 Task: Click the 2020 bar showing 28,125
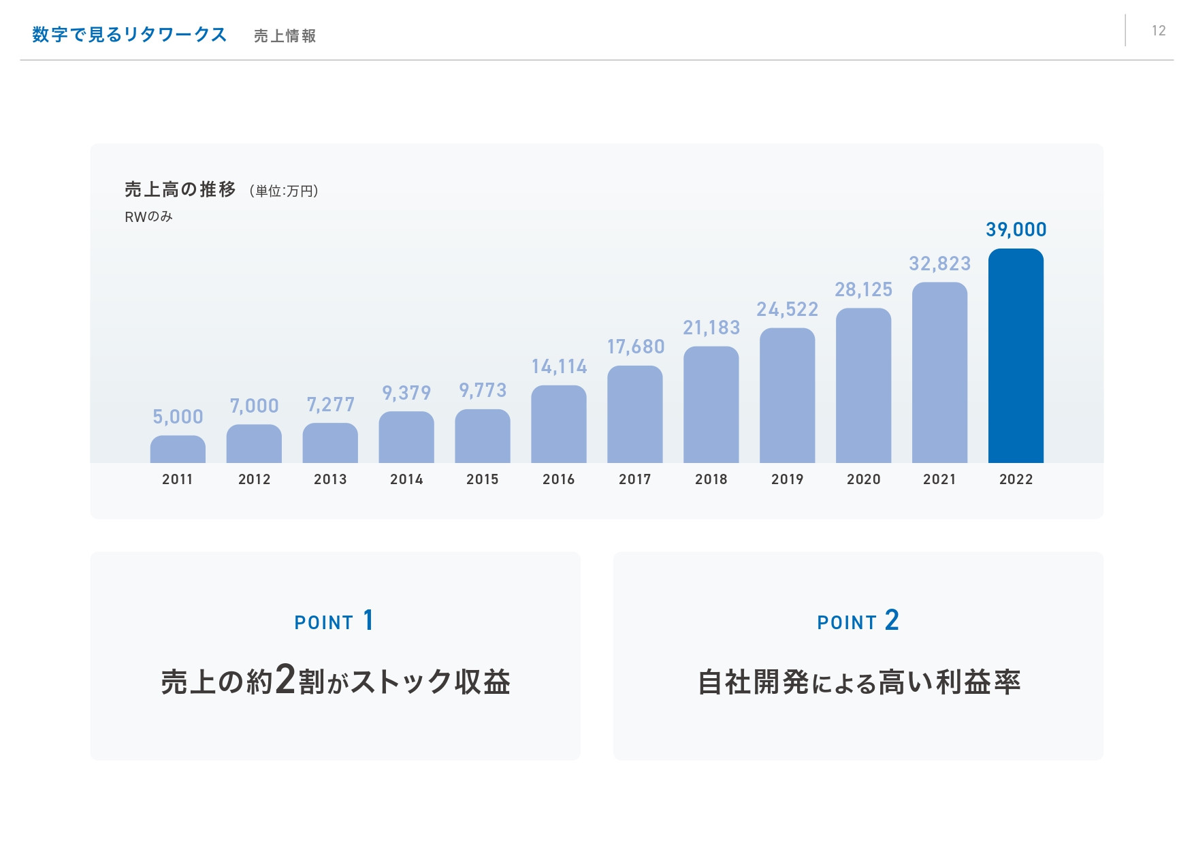[x=863, y=385]
